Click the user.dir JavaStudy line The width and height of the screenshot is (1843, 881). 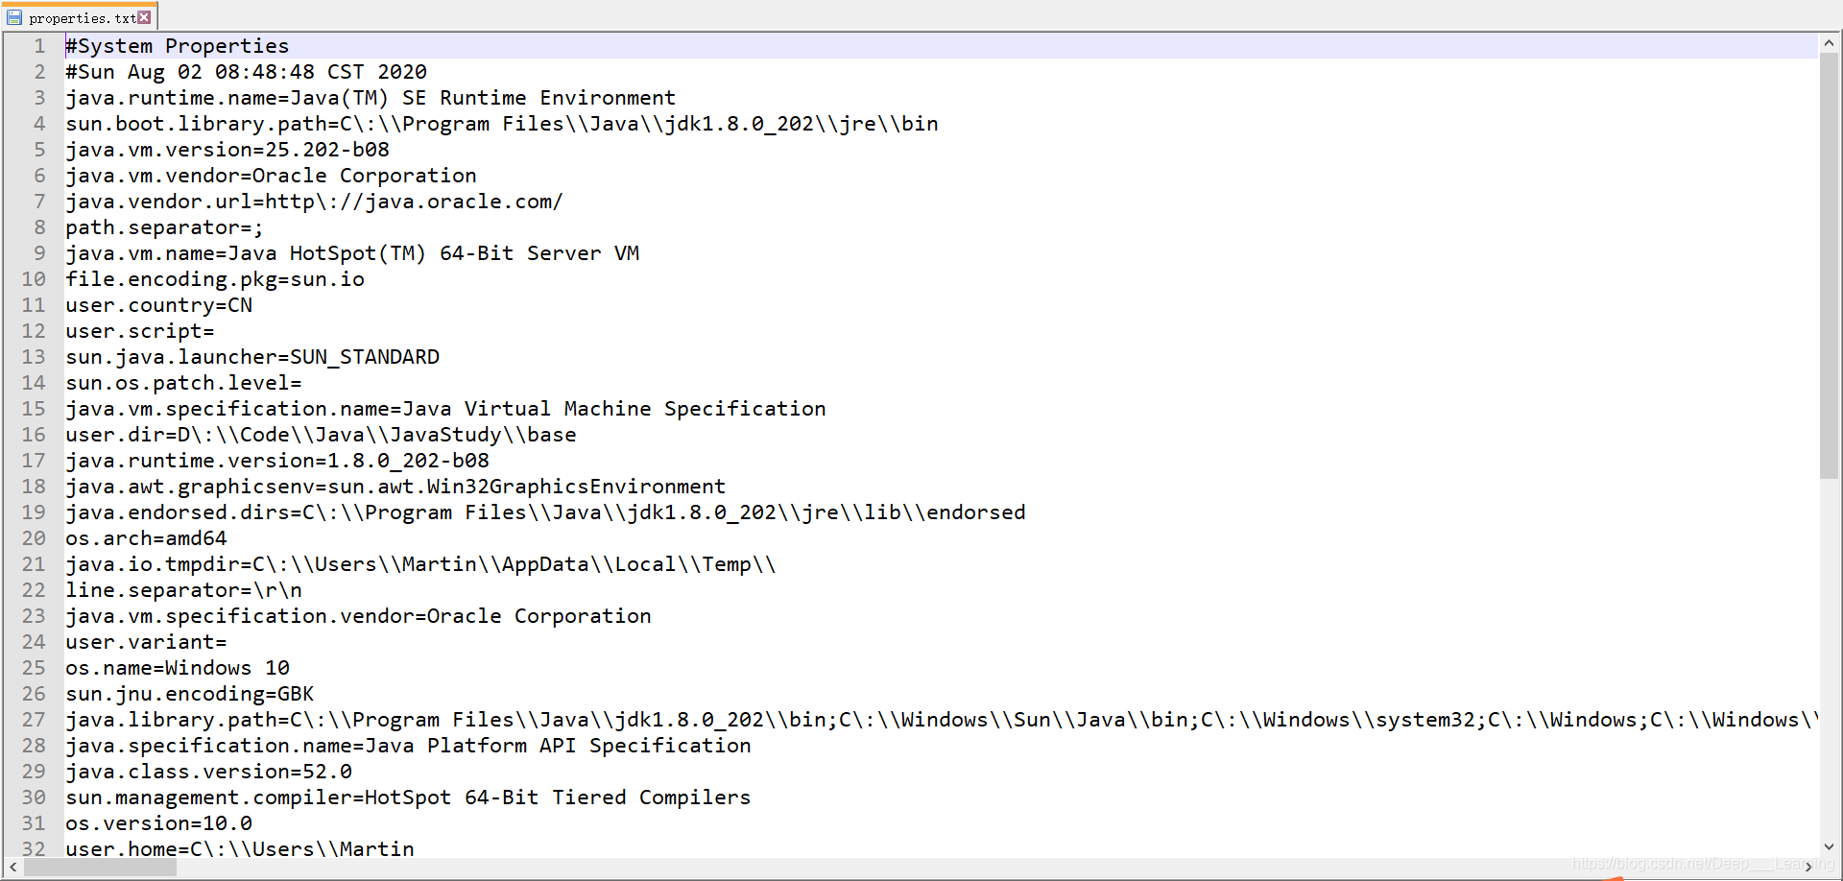(322, 435)
